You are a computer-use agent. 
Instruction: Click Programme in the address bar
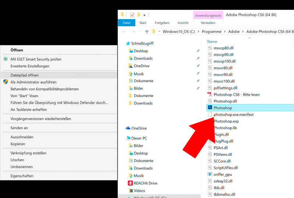pos(212,32)
